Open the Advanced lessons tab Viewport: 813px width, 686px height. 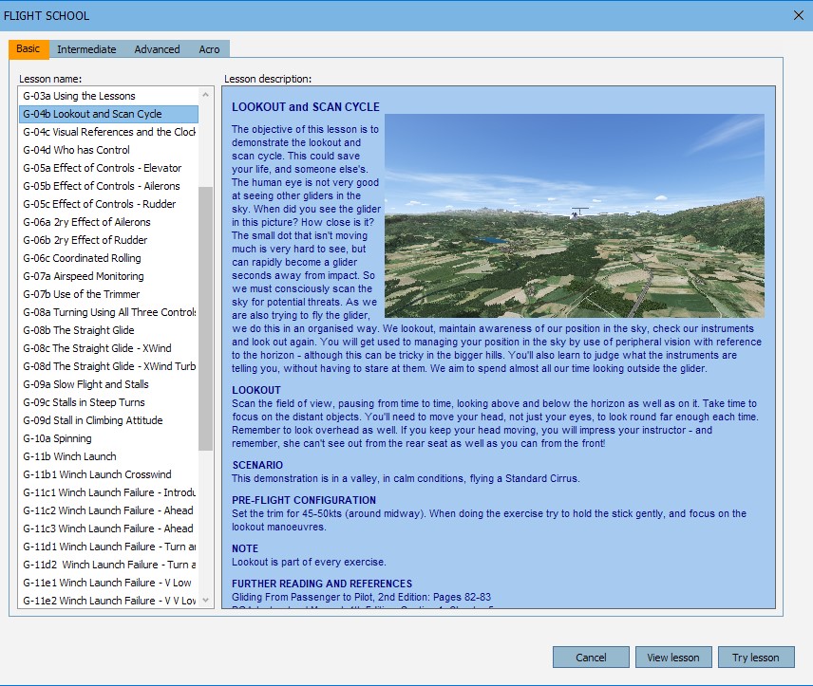[157, 49]
